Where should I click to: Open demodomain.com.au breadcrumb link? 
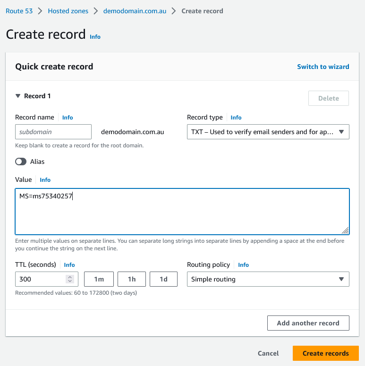click(135, 11)
